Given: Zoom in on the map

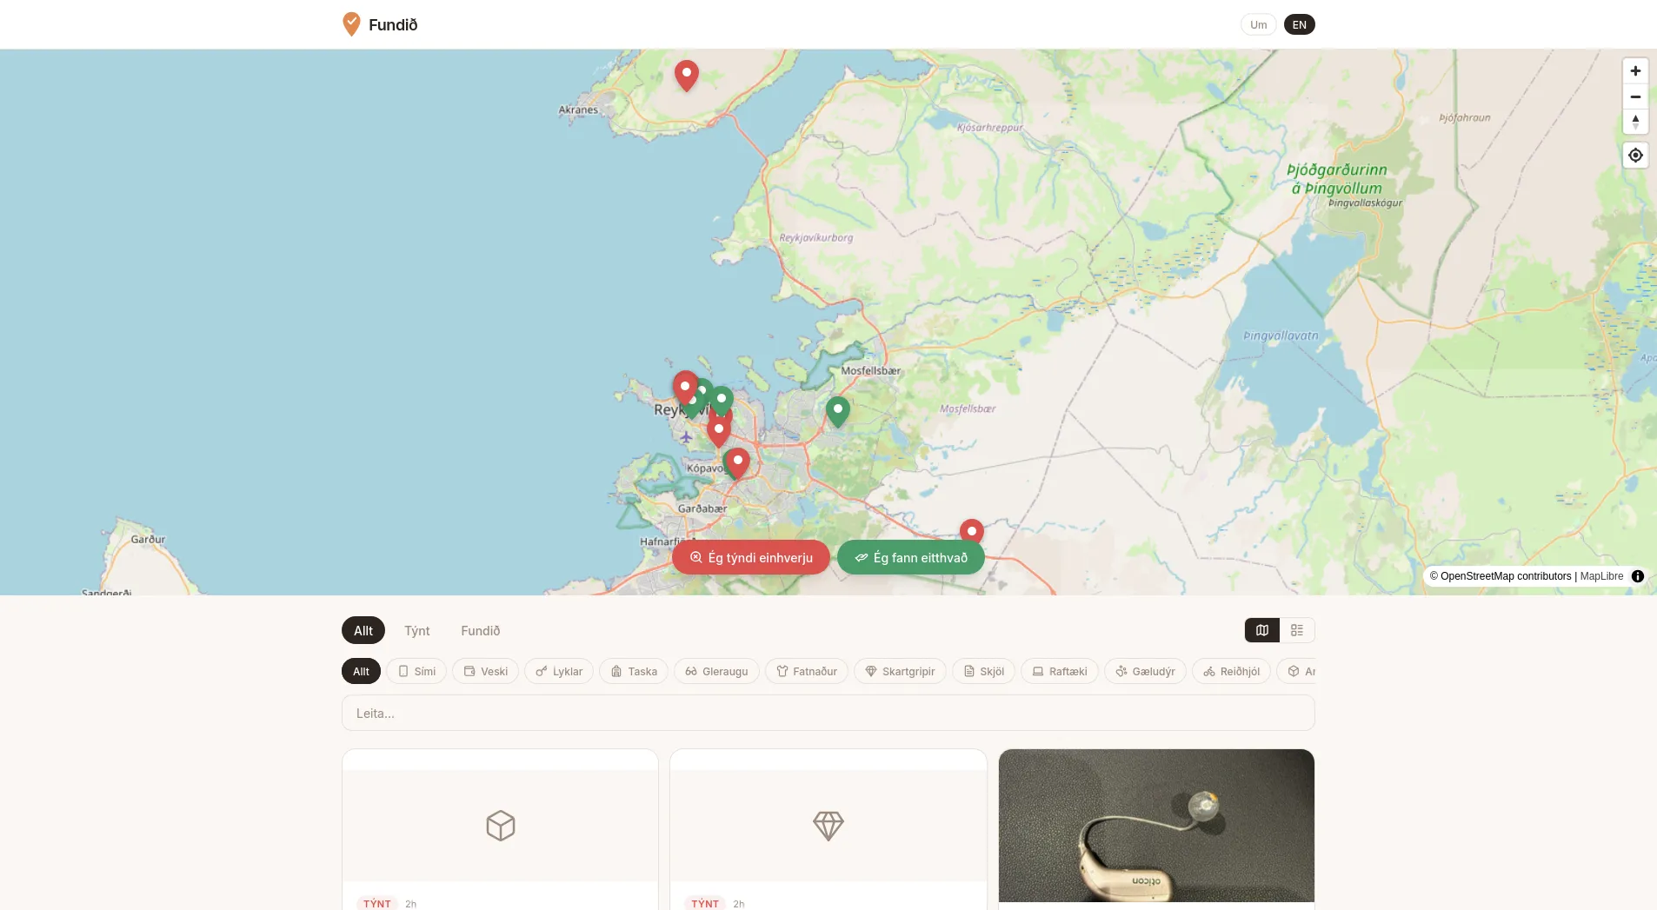Looking at the screenshot, I should [x=1635, y=71].
